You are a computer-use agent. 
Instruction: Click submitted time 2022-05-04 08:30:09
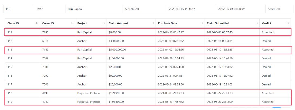pyautogui.click(x=231, y=9)
